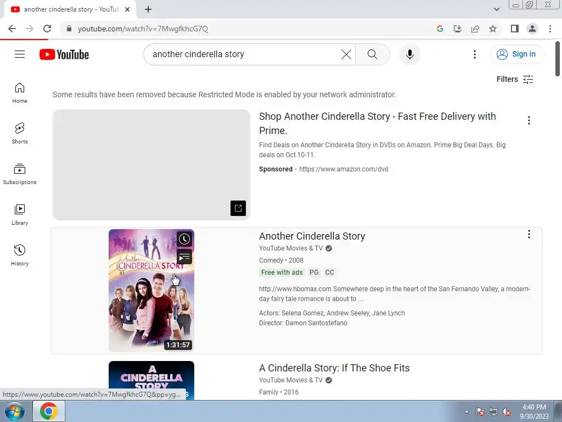Open a new tab with plus button
The height and width of the screenshot is (422, 562).
(x=148, y=9)
